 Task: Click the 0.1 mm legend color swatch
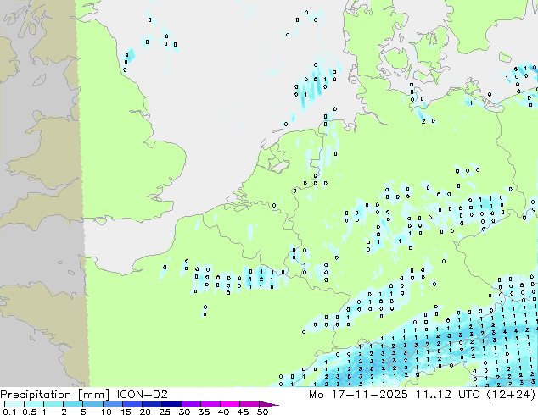pos(14,404)
